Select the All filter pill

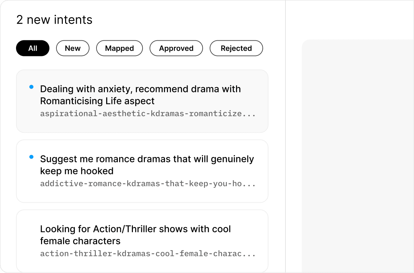tap(32, 48)
